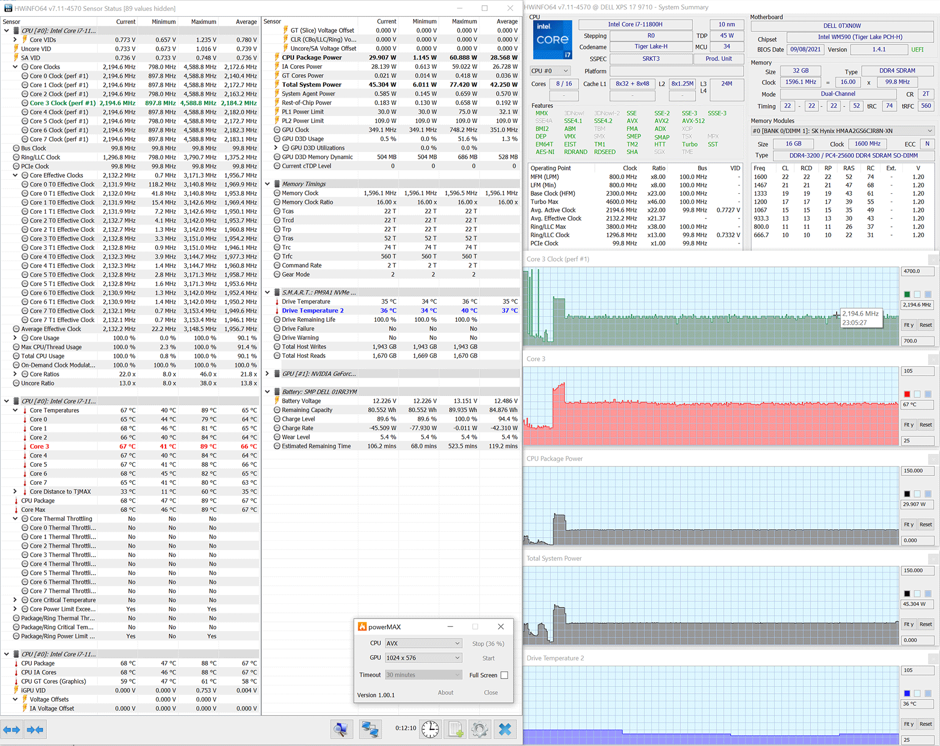Open the CPU #0 selector dropdown
Image resolution: width=940 pixels, height=746 pixels.
[x=550, y=71]
